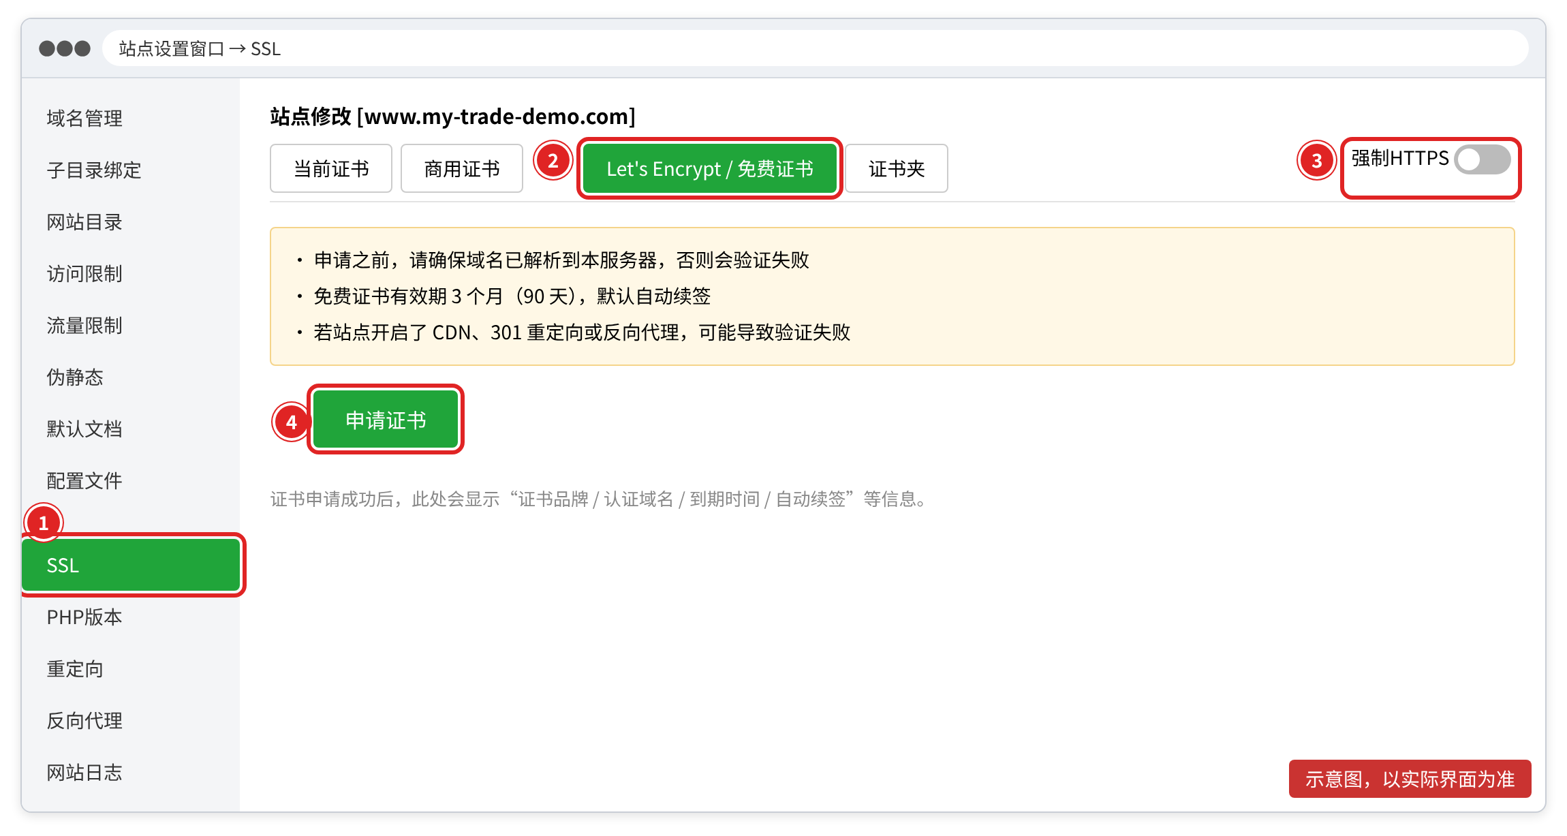This screenshot has width=1567, height=836.
Task: Open 反向代理 settings
Action: (84, 721)
